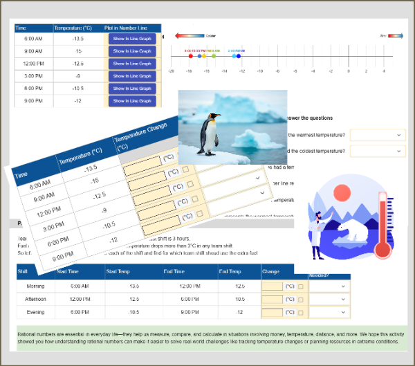Click the 9:00 AM temperature change input
Screen dimensions: 415x366
coord(142,166)
